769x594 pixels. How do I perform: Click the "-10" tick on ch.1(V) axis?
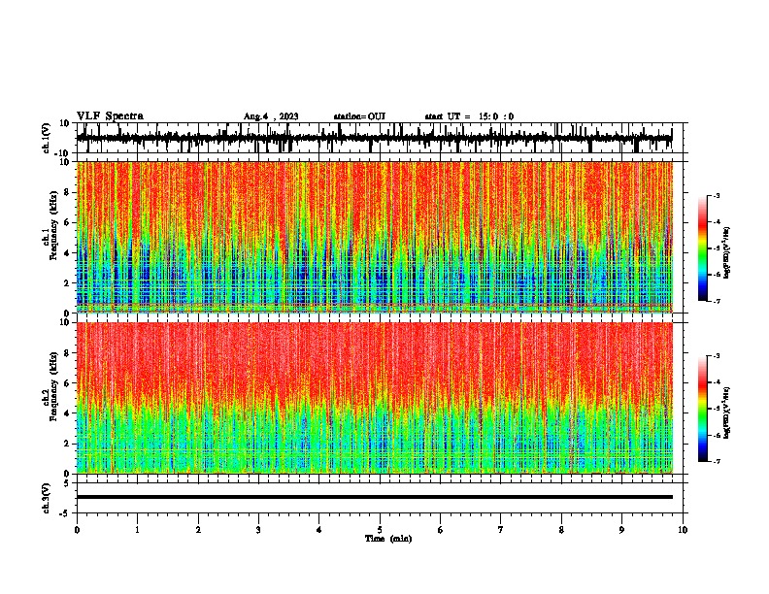[62, 153]
